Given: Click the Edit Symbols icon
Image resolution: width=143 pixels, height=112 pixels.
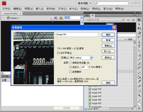Looking at the screenshot, I should (61, 18).
